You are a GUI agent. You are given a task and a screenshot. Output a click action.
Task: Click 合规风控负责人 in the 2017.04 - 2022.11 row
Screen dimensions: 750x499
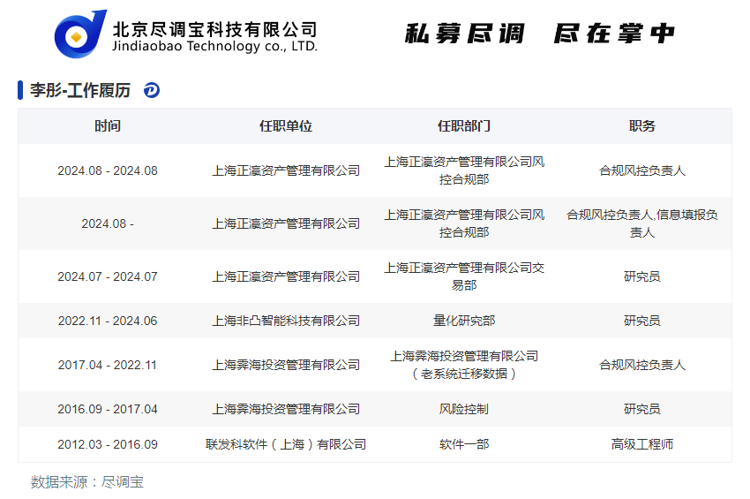pos(641,365)
